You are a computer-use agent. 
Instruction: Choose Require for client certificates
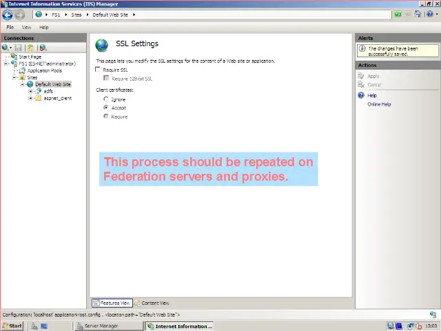(105, 116)
